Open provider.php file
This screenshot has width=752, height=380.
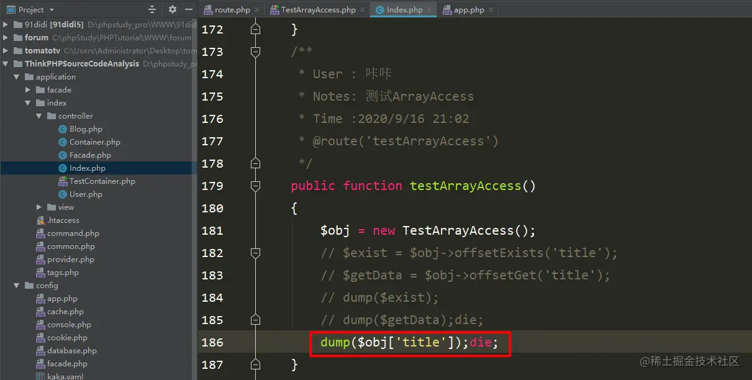(71, 260)
